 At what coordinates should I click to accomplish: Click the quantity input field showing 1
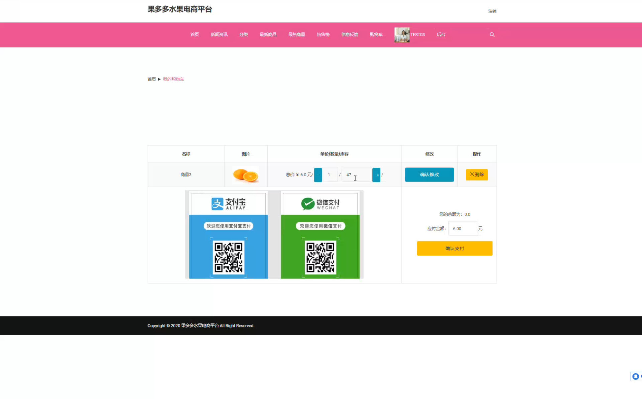click(x=330, y=175)
